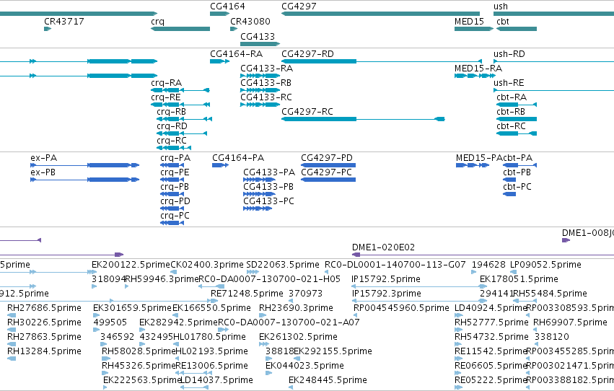Click the crq gene bar
614x391 pixels.
pyautogui.click(x=180, y=29)
